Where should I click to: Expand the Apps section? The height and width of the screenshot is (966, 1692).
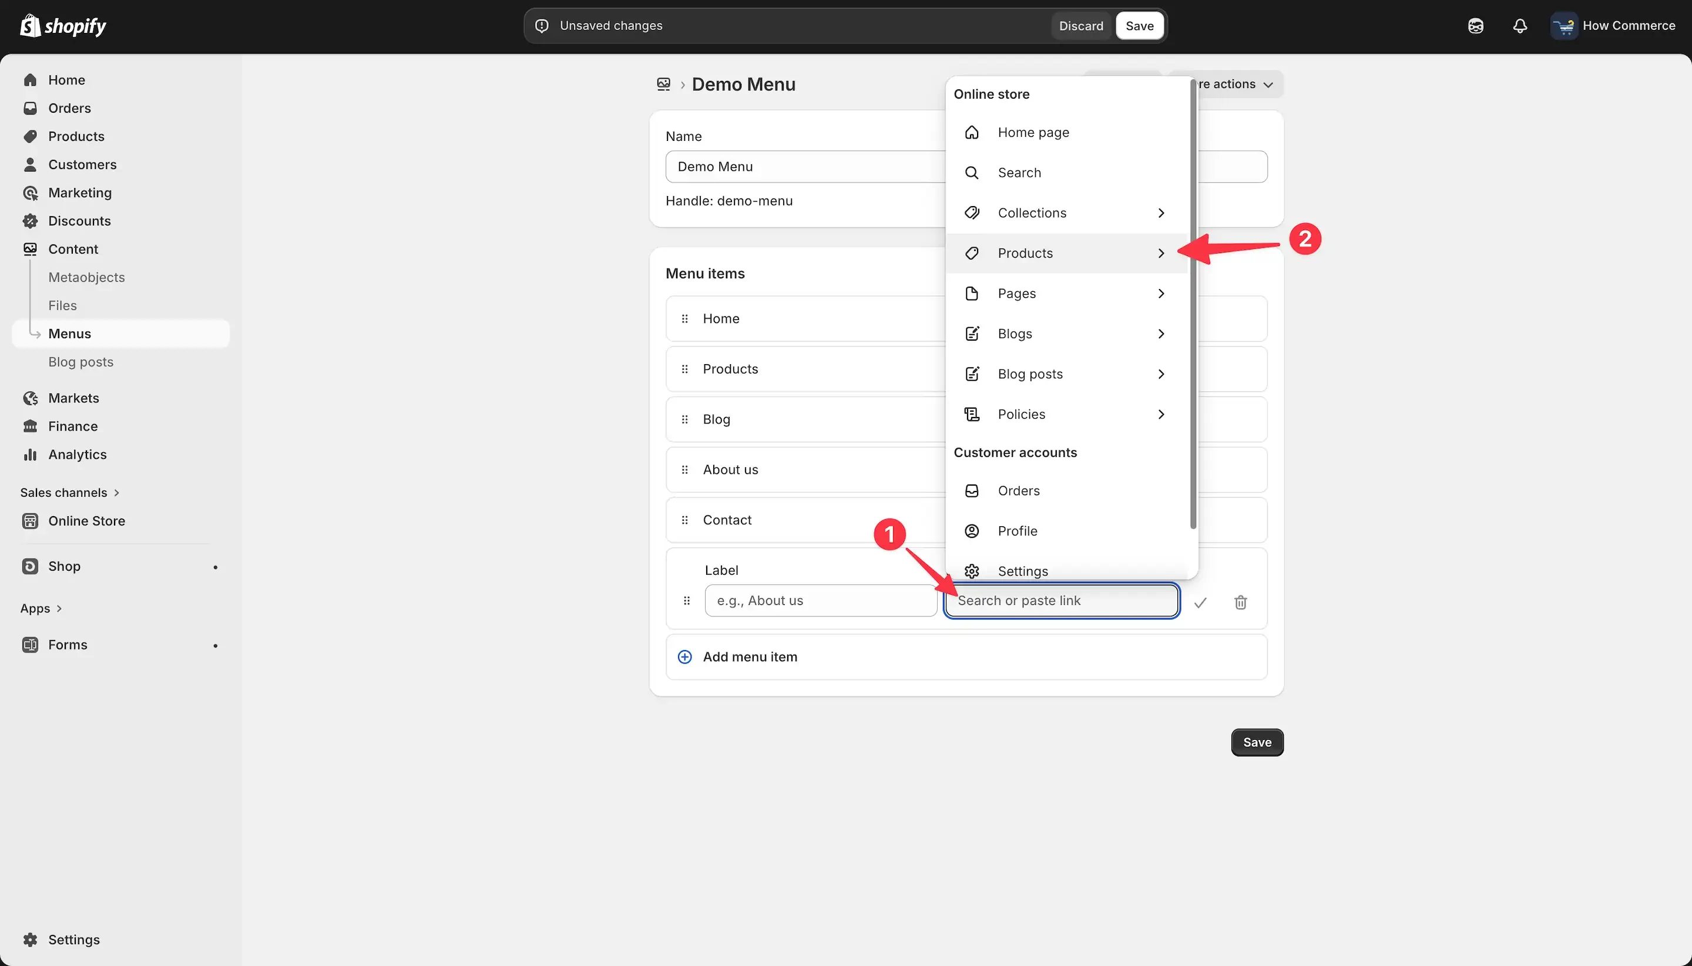[41, 608]
